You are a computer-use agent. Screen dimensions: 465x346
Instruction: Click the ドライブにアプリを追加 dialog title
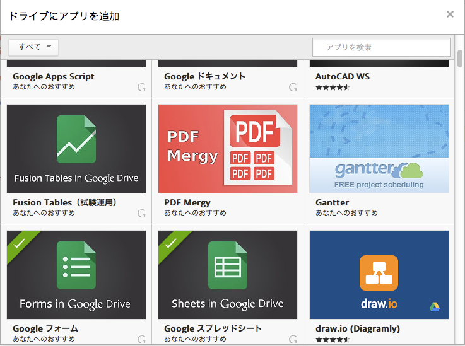64,16
